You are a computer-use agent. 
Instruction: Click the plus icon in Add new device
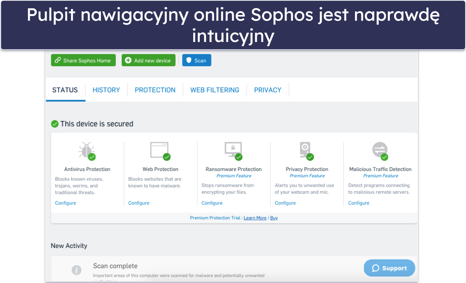[128, 60]
